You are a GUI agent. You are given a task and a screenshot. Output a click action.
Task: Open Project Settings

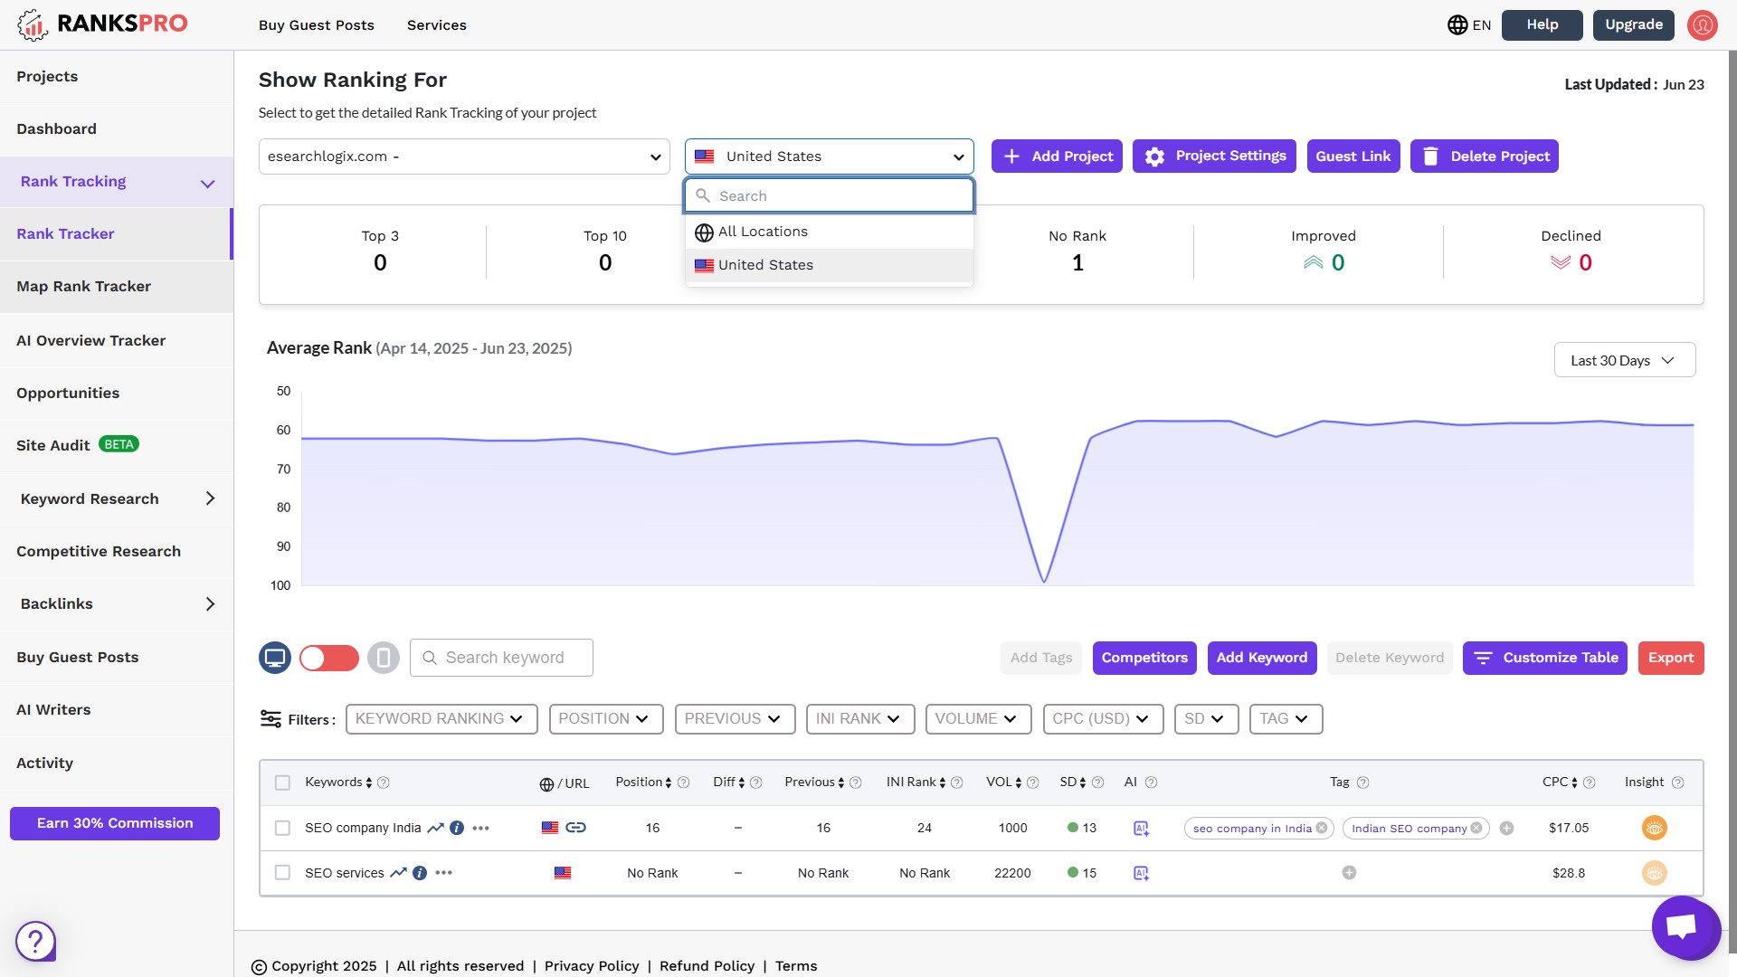tap(1214, 157)
